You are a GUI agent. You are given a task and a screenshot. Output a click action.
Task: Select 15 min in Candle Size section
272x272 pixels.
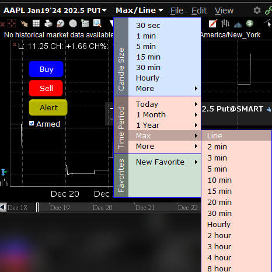pos(165,57)
